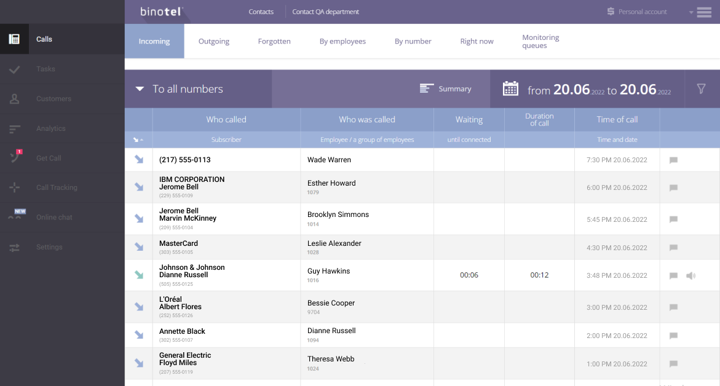Open Analytics bars icon in sidebar
The height and width of the screenshot is (386, 720).
tap(14, 129)
